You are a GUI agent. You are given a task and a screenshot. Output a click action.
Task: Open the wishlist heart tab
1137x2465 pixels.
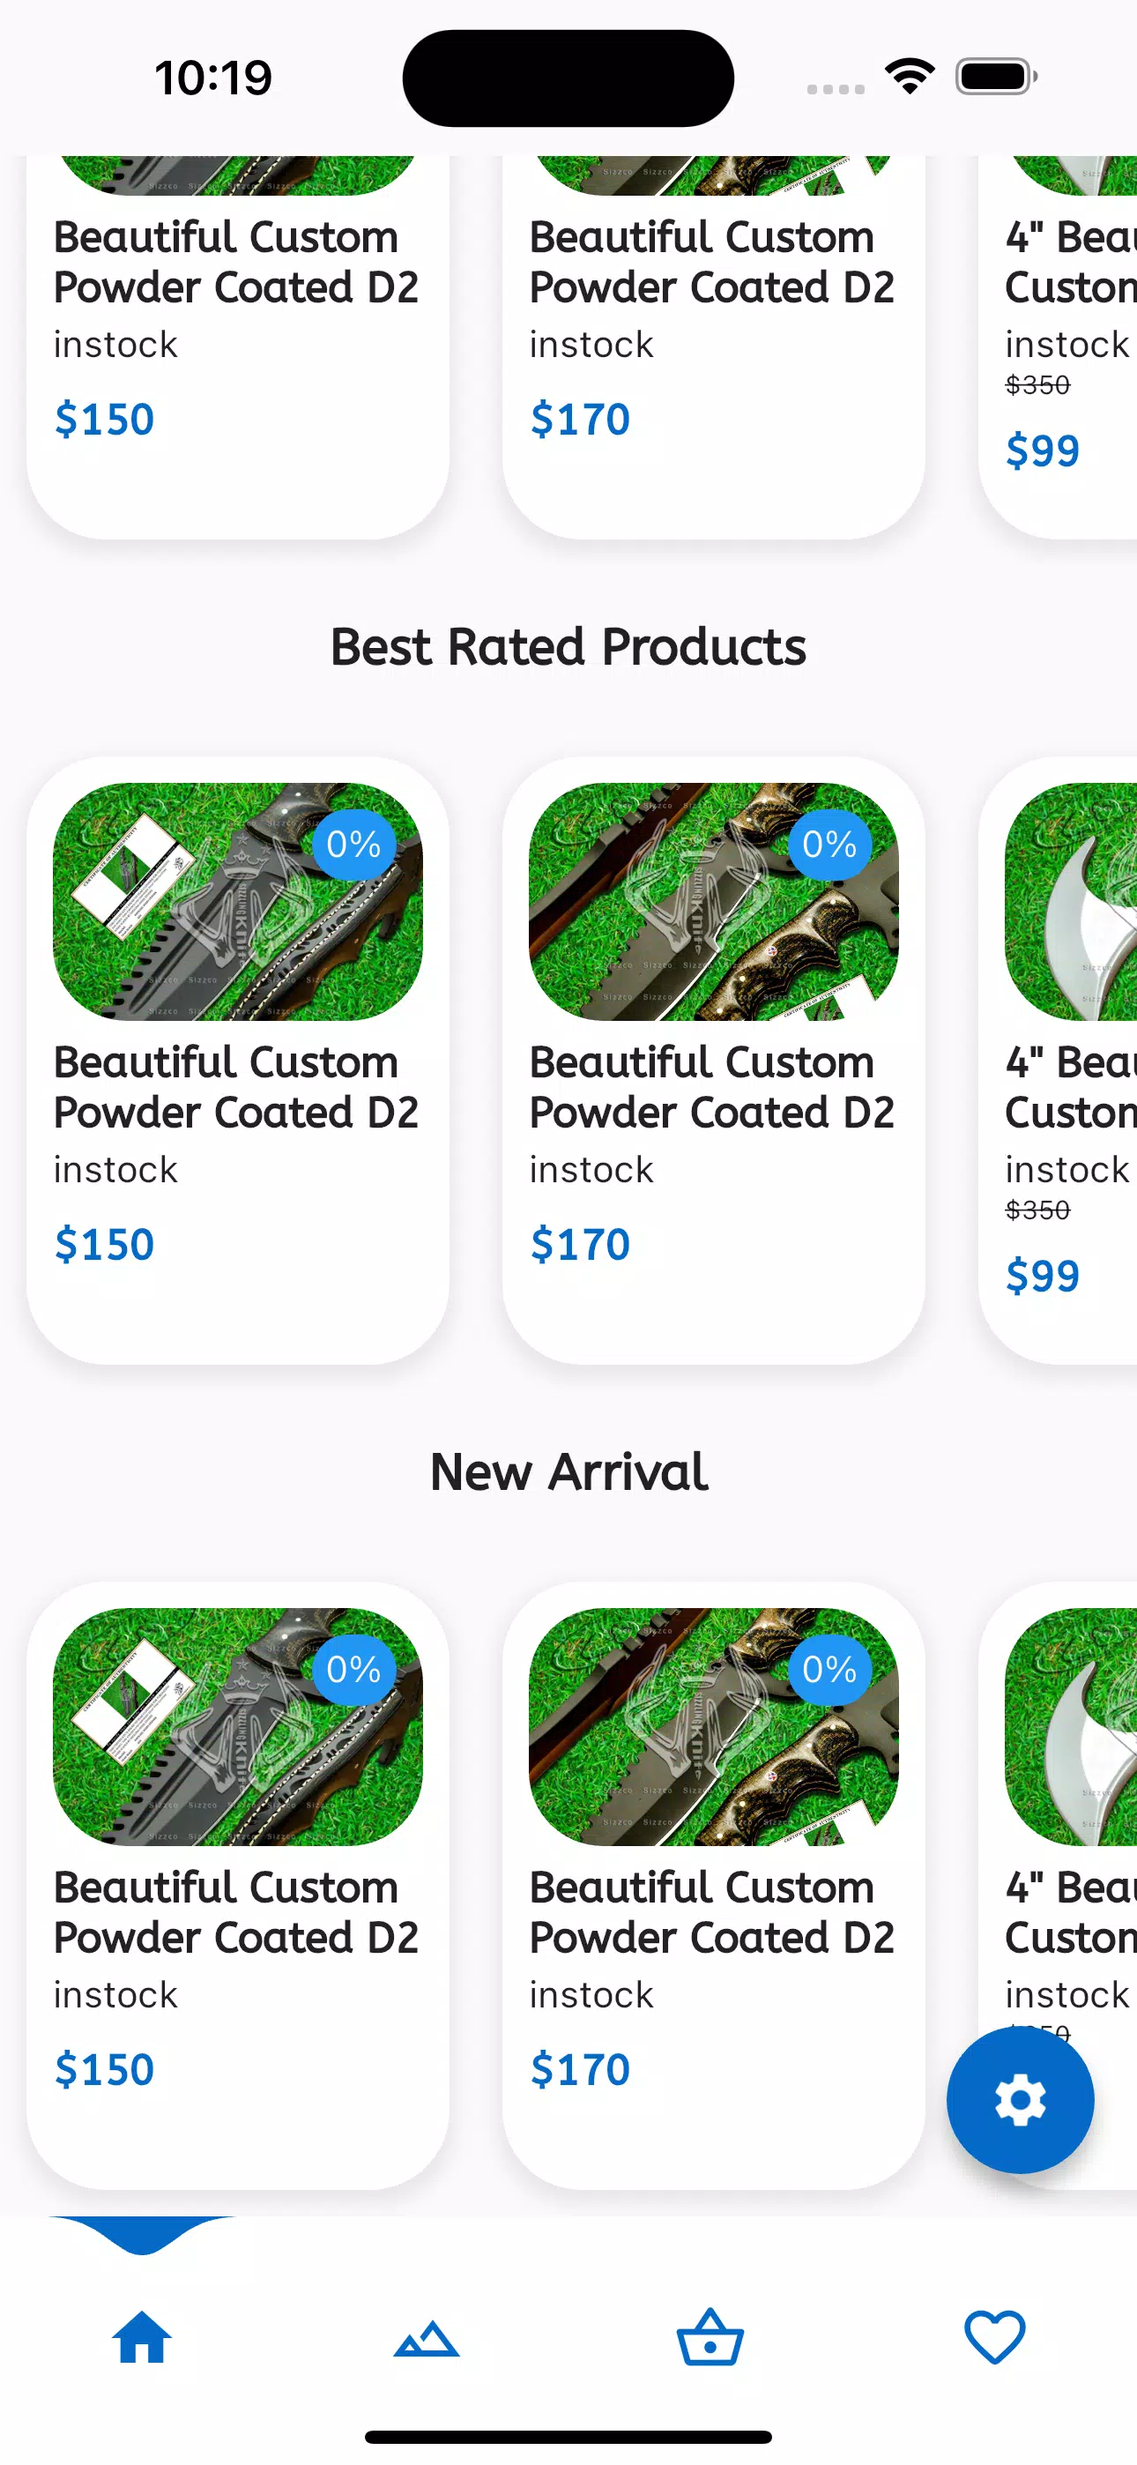[x=994, y=2337]
